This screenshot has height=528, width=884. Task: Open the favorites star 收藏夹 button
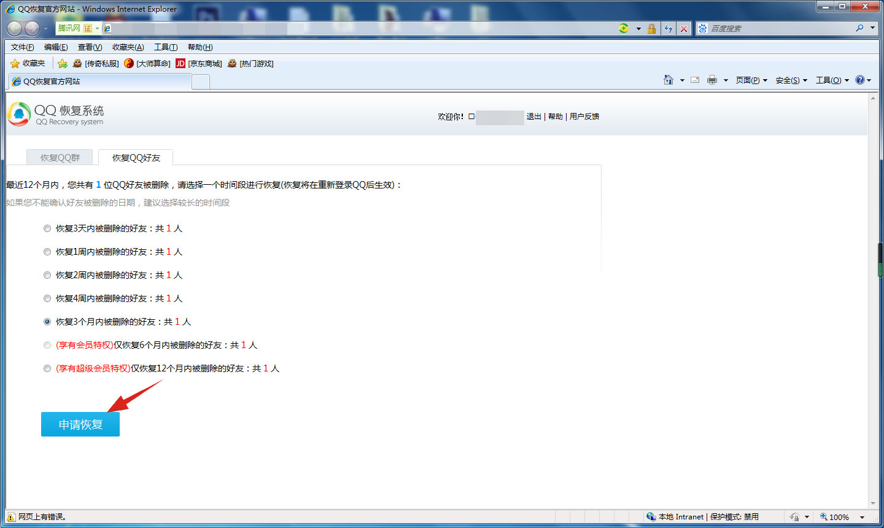pyautogui.click(x=28, y=63)
